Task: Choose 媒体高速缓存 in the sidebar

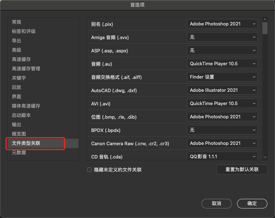Action: click(26, 106)
